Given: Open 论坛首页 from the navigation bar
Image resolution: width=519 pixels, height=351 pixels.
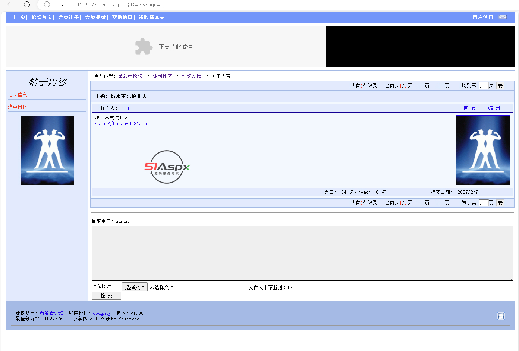Looking at the screenshot, I should pyautogui.click(x=42, y=17).
